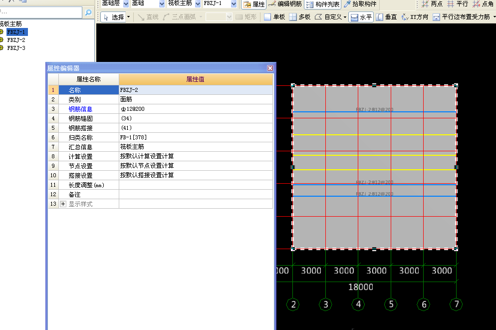Screen dimensions: 496x330
Task: Click gear icon beside FBZJ-2
Action: pyautogui.click(x=1, y=40)
